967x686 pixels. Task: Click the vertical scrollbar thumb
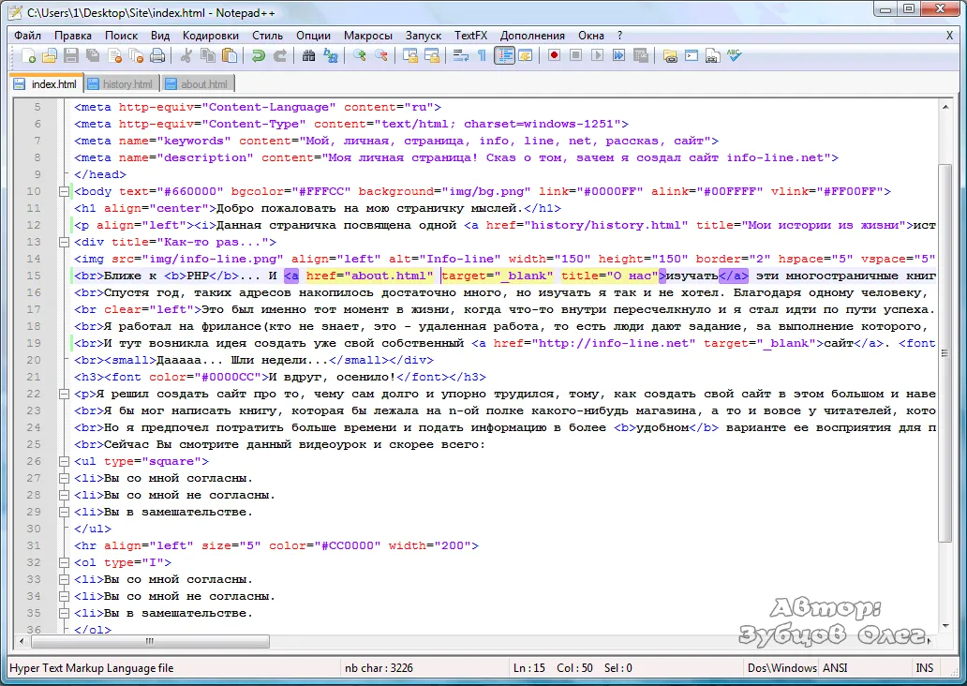tap(945, 353)
